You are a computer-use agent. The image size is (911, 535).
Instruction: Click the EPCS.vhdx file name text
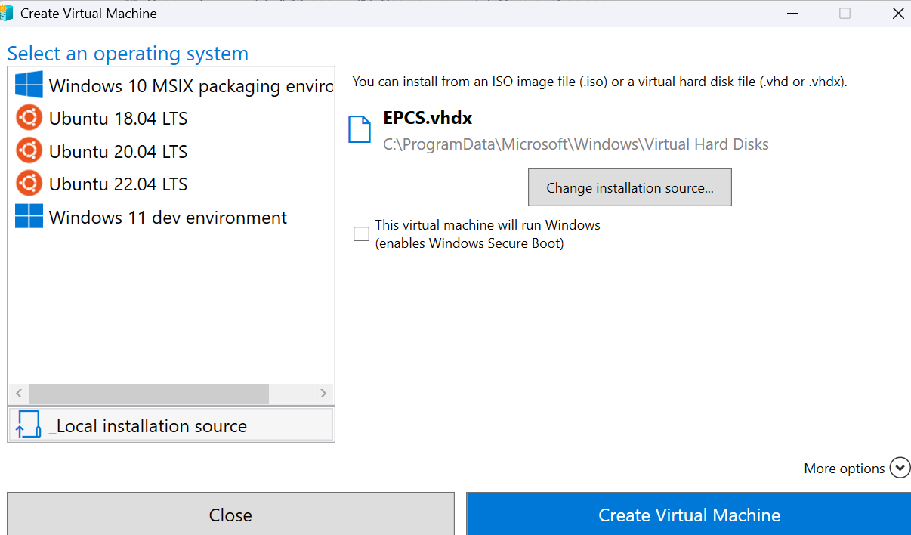pos(428,119)
